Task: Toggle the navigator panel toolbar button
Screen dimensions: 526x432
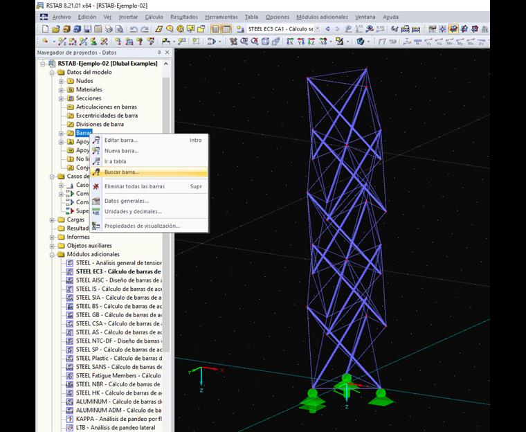Action: 216,29
